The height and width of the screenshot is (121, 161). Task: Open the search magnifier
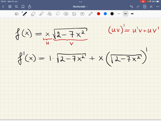[16, 7]
